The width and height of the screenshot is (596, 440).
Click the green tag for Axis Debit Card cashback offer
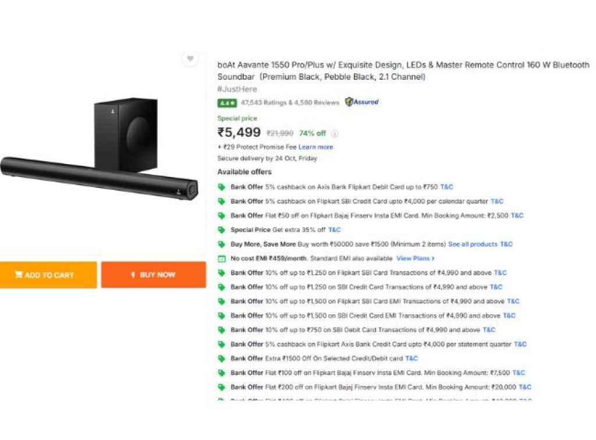221,187
